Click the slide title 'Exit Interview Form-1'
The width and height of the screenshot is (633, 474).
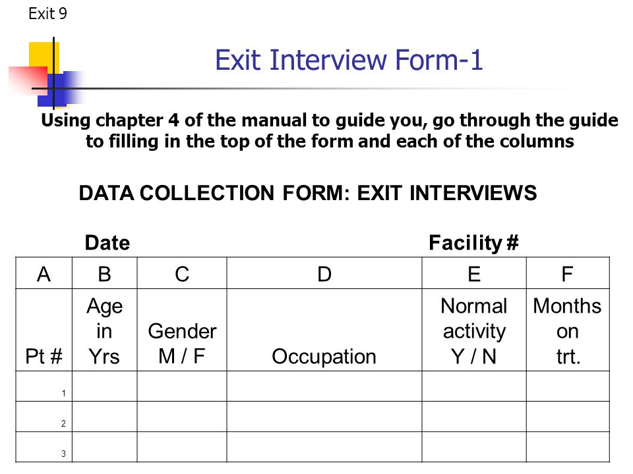[x=348, y=60]
